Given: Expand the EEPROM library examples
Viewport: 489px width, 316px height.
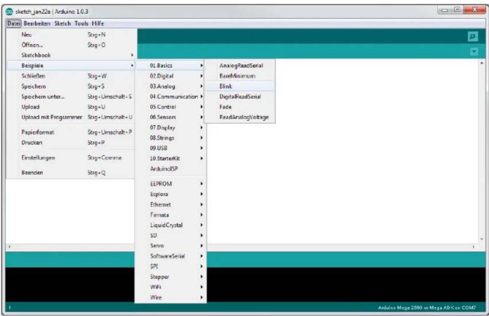Looking at the screenshot, I should point(171,184).
